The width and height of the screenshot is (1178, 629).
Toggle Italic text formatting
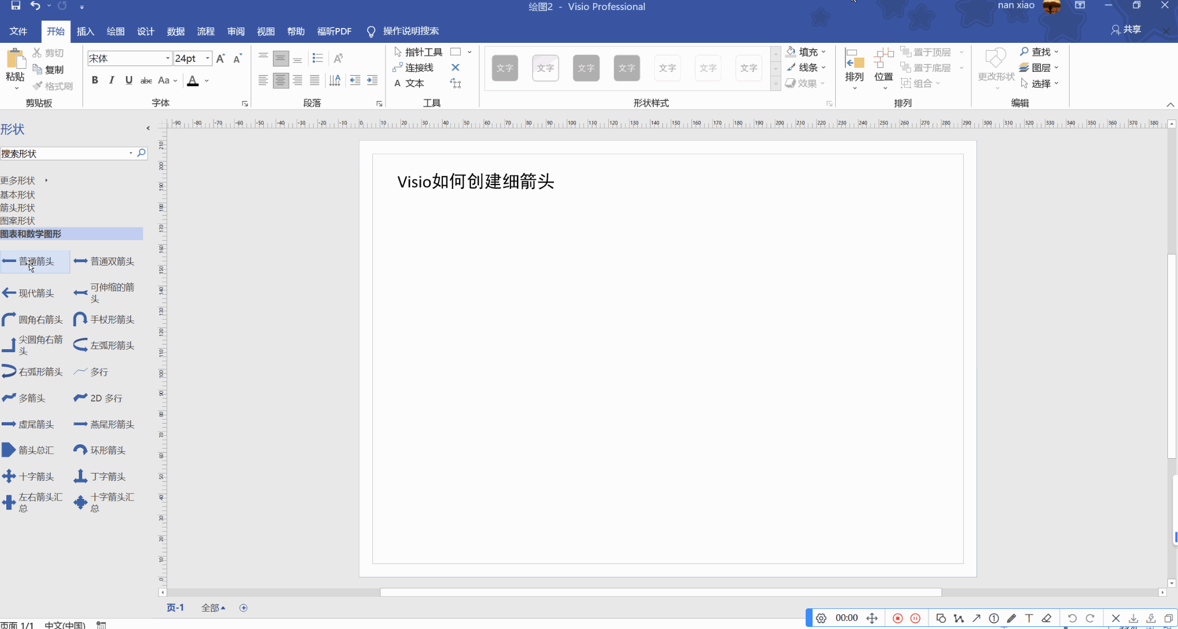(x=112, y=80)
